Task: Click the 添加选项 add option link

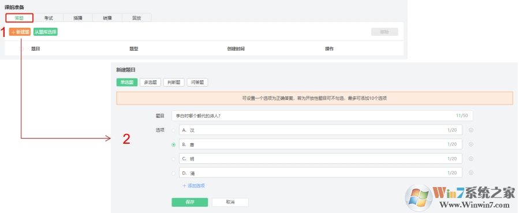Action: (193, 185)
